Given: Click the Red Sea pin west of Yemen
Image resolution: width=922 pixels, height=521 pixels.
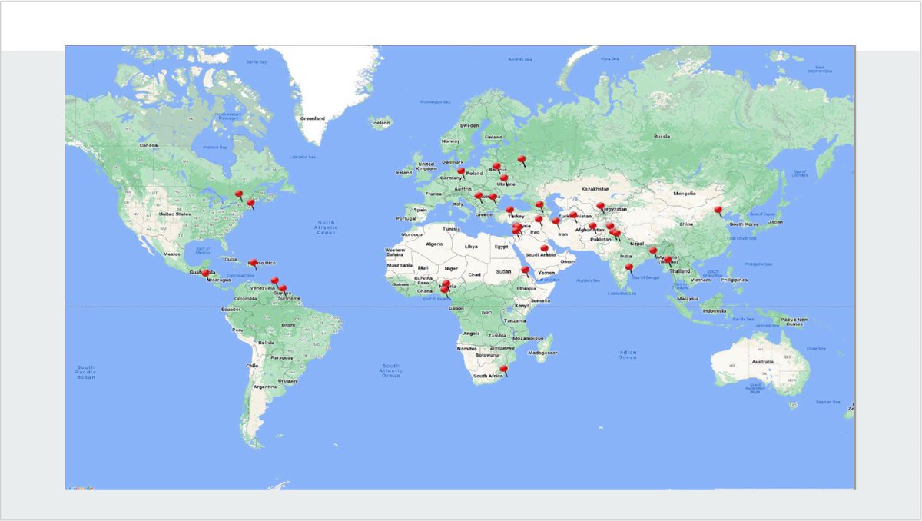Looking at the screenshot, I should pyautogui.click(x=525, y=271).
